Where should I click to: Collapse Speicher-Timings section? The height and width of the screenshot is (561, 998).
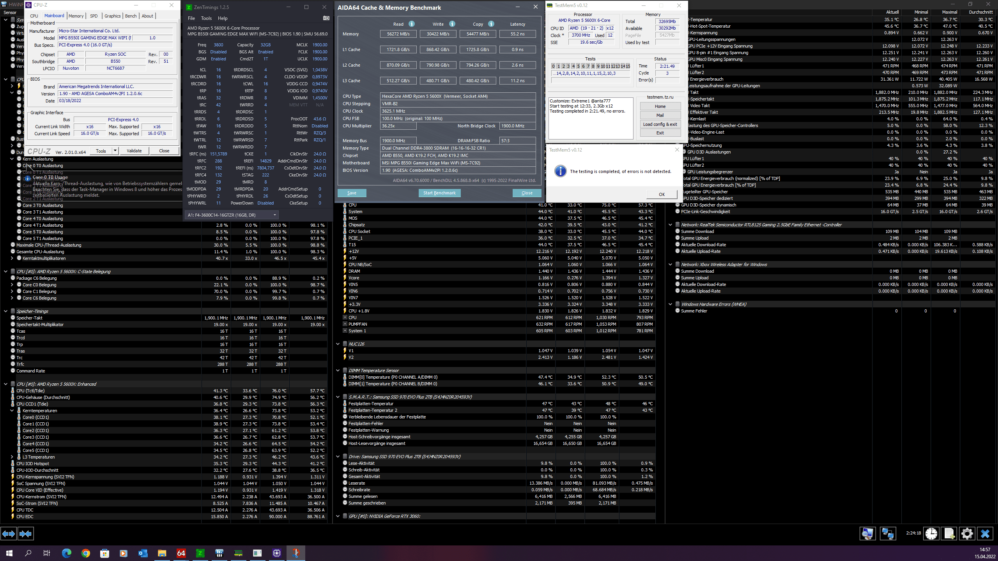[6, 311]
